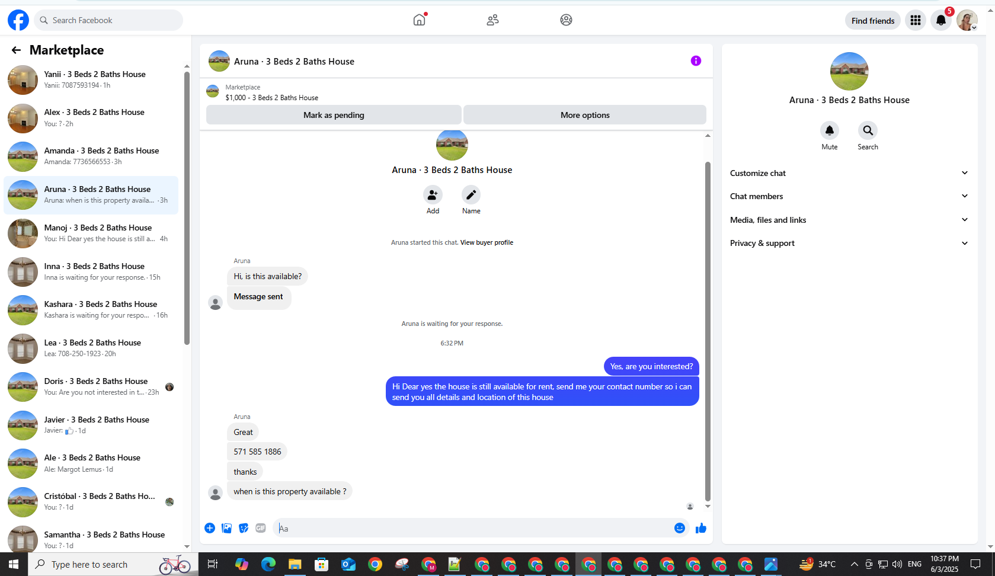Open the Facebook menu grid icon
Viewport: 995px width, 576px height.
pos(916,20)
